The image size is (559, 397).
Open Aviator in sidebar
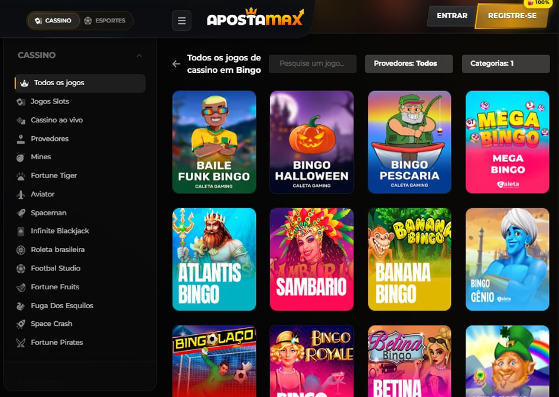coord(43,194)
